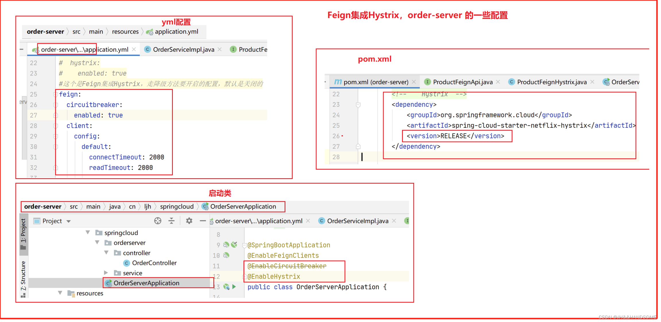Screen dimensions: 661x322
Task: Collapse the springcloud folder in the tree
Action: pyautogui.click(x=88, y=232)
